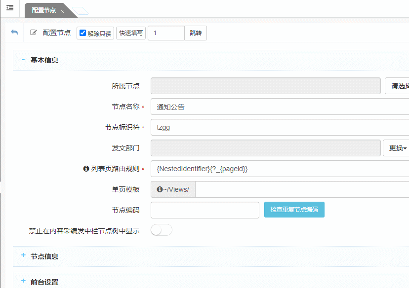Click the info icon beside 列表页路由规则
Image resolution: width=409 pixels, height=288 pixels.
pos(85,169)
